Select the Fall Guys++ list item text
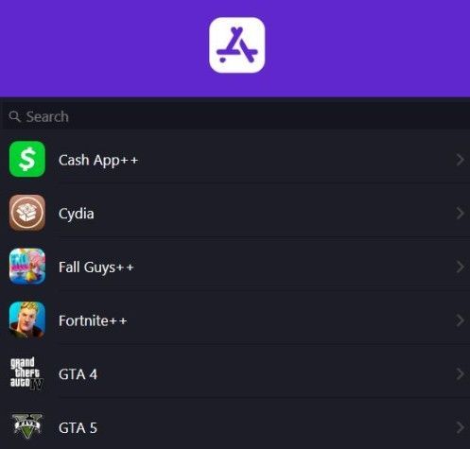This screenshot has height=449, width=470. click(96, 268)
